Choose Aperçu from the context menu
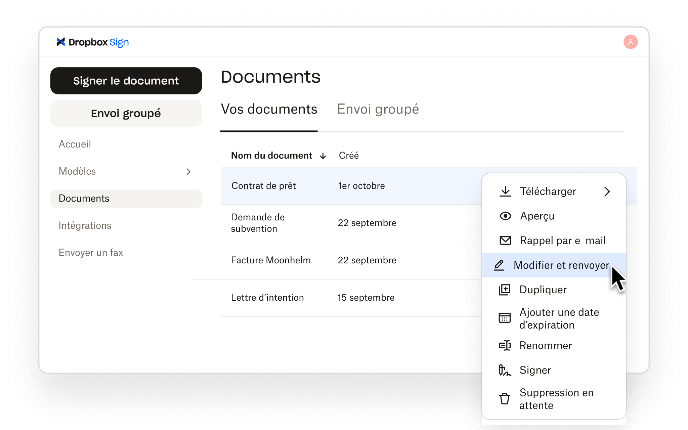 click(554, 216)
